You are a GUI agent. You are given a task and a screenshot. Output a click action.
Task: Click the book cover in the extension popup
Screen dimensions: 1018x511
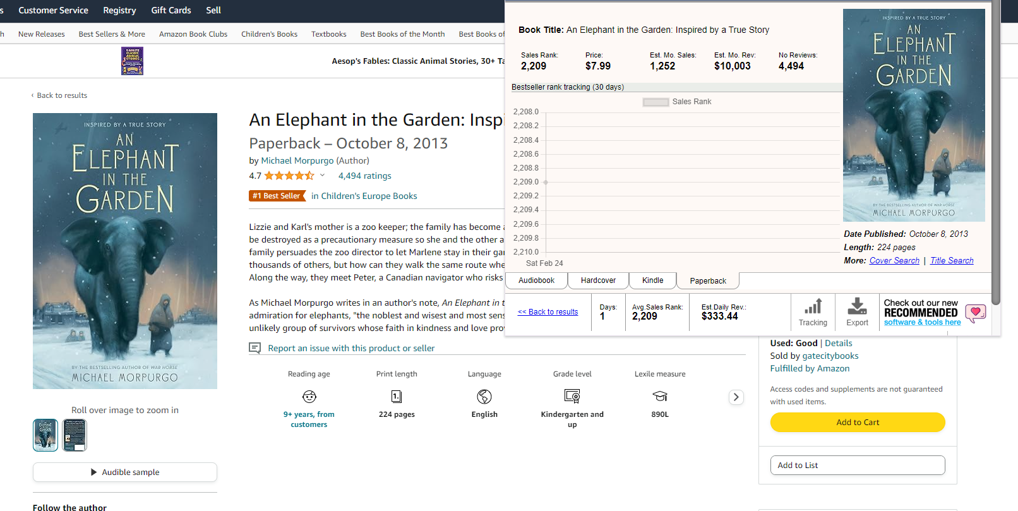pyautogui.click(x=914, y=115)
